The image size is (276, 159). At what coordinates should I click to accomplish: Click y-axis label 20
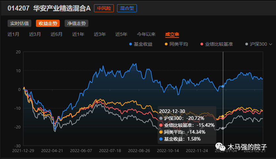18,52
